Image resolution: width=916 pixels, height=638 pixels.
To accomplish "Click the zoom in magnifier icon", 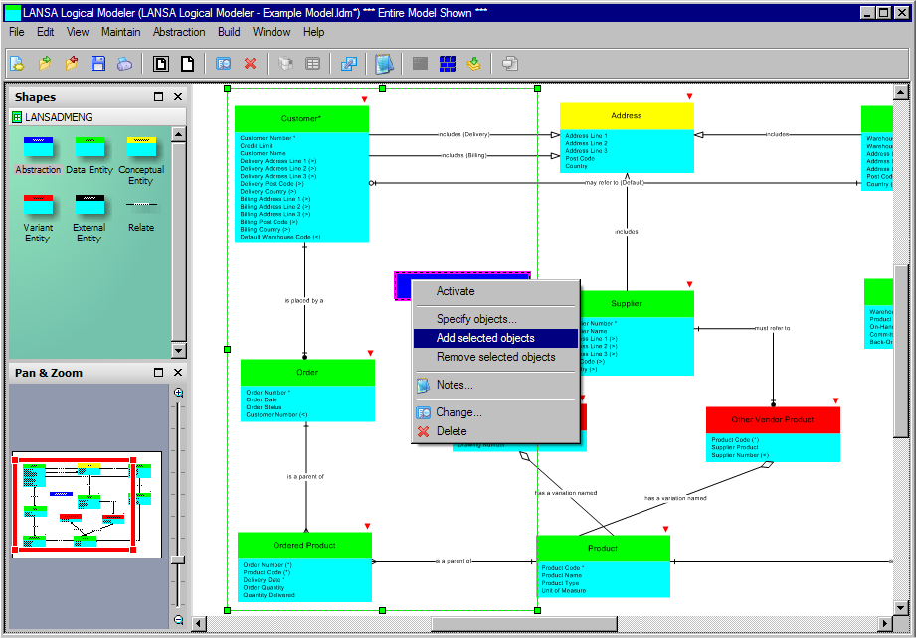I will coord(179,393).
